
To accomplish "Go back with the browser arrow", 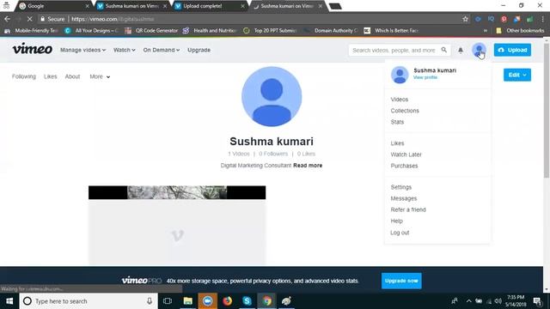I will [8, 19].
